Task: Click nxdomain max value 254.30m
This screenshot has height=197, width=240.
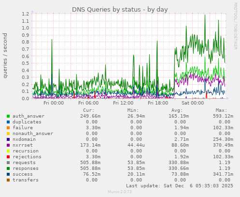Action: pyautogui.click(x=223, y=139)
